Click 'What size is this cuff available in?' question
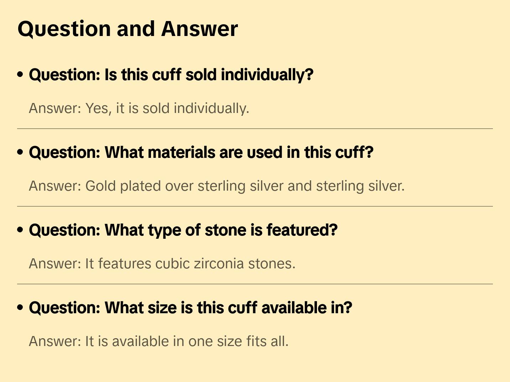This screenshot has width=510, height=382. click(x=190, y=308)
